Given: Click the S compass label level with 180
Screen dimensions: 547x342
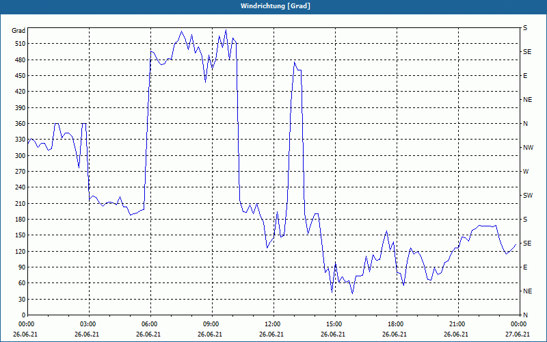Looking at the screenshot, I should click(x=525, y=219).
